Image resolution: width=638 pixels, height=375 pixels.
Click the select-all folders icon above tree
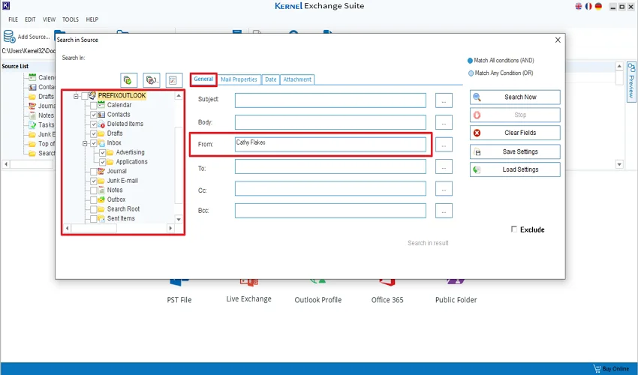click(x=128, y=80)
